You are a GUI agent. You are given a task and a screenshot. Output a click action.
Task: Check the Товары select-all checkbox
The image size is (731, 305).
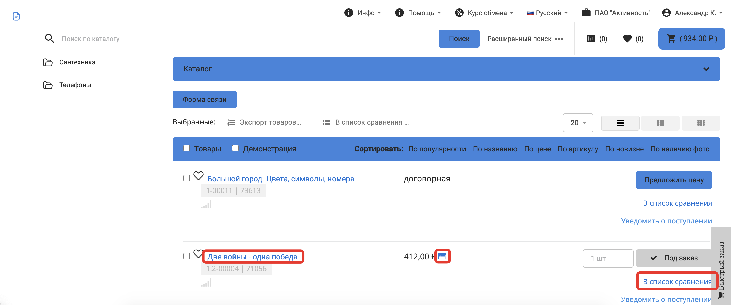(187, 148)
